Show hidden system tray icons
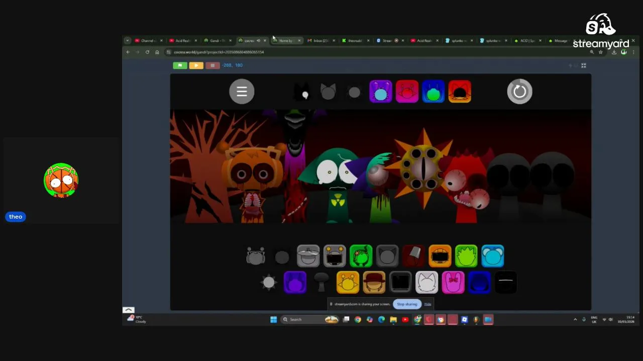This screenshot has width=643, height=361. tap(575, 319)
